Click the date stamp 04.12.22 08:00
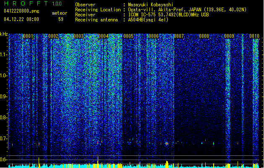 click(21, 19)
